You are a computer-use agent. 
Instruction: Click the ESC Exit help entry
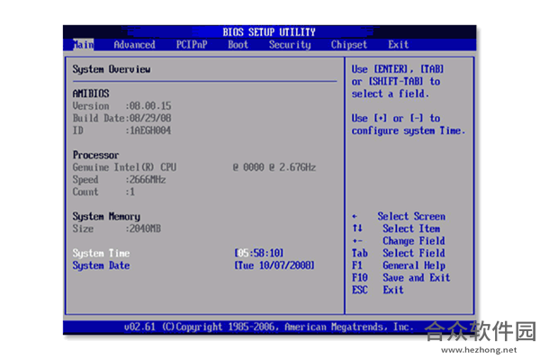378,290
